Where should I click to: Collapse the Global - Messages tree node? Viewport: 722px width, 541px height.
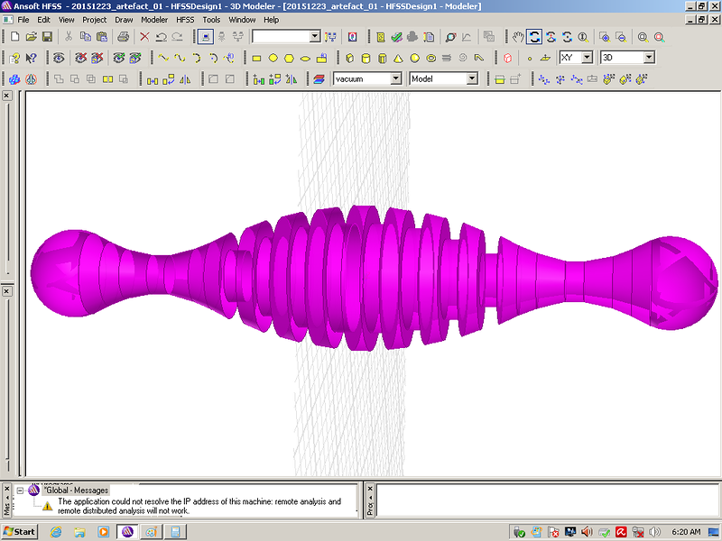(20, 490)
